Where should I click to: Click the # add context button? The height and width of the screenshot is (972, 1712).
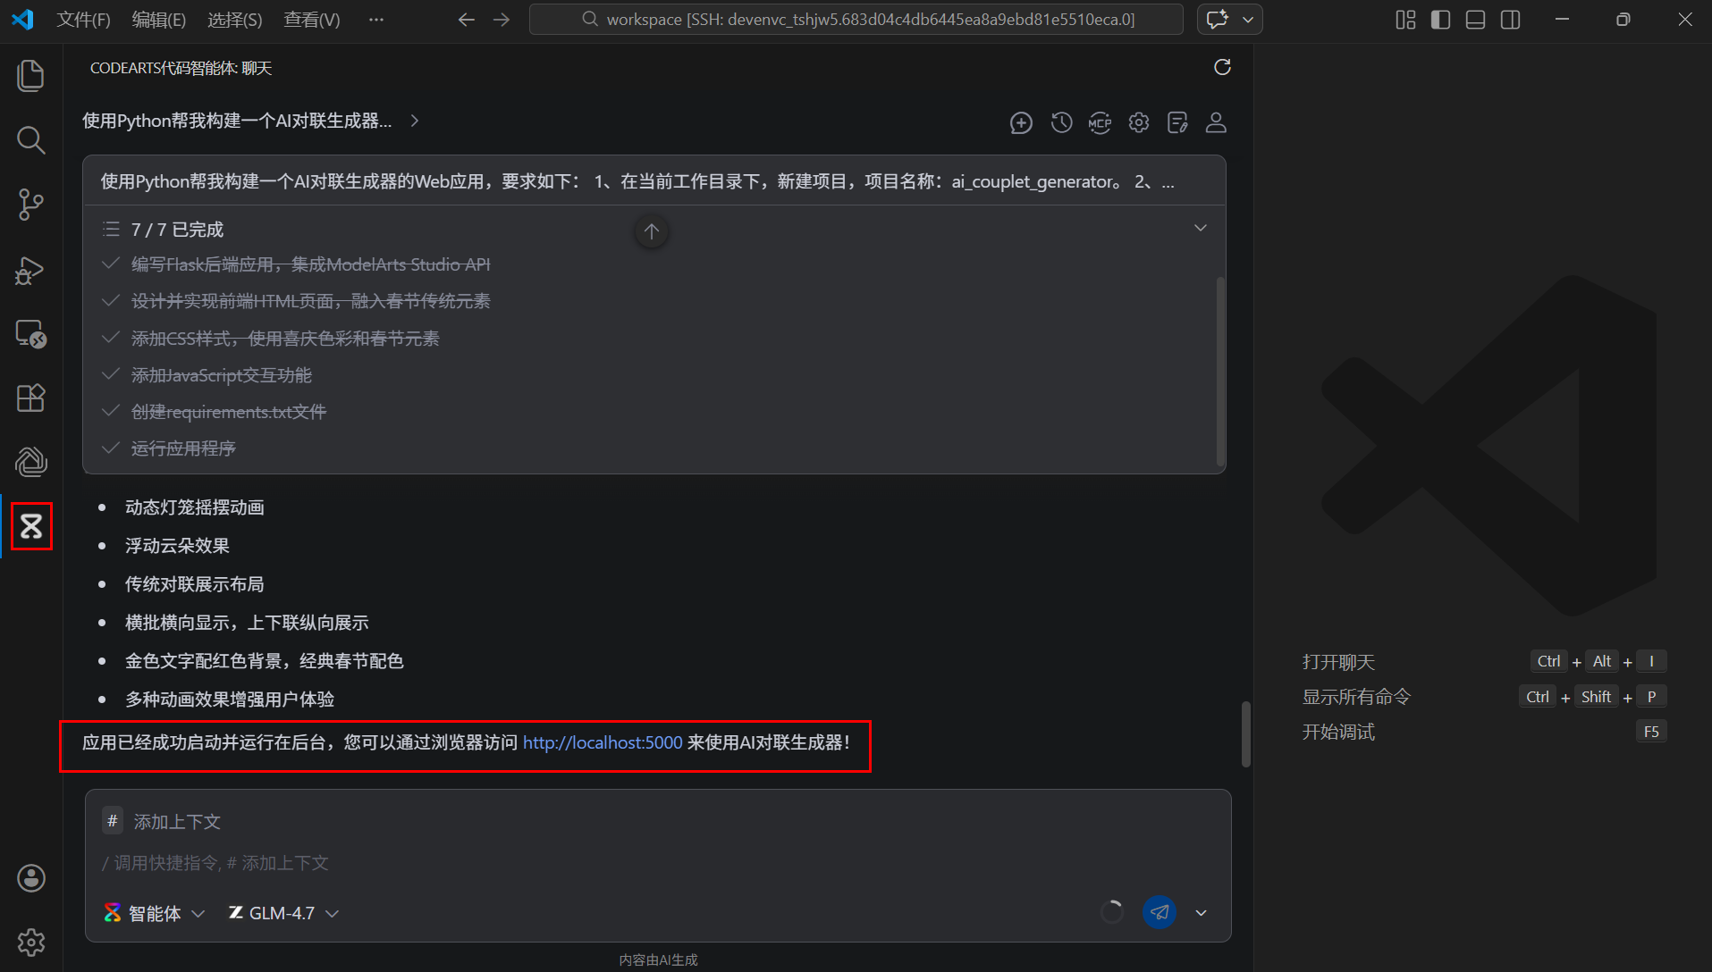click(112, 821)
